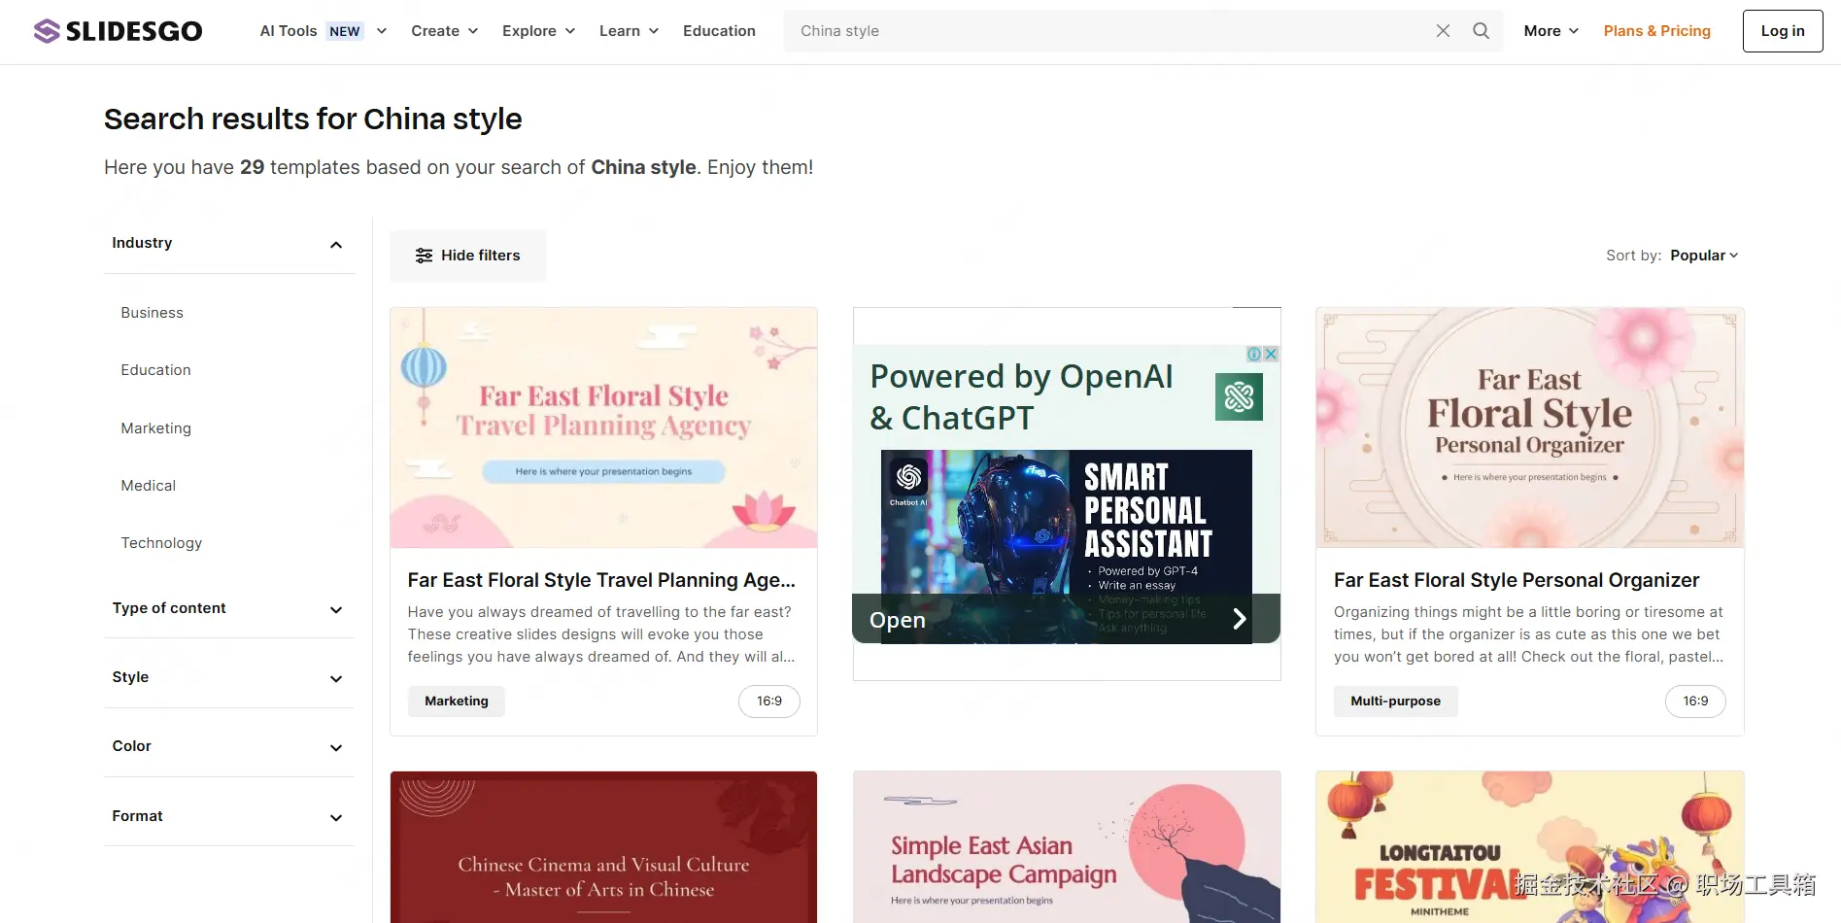This screenshot has height=923, width=1841.
Task: Expand the Format filter
Action: pyautogui.click(x=228, y=817)
